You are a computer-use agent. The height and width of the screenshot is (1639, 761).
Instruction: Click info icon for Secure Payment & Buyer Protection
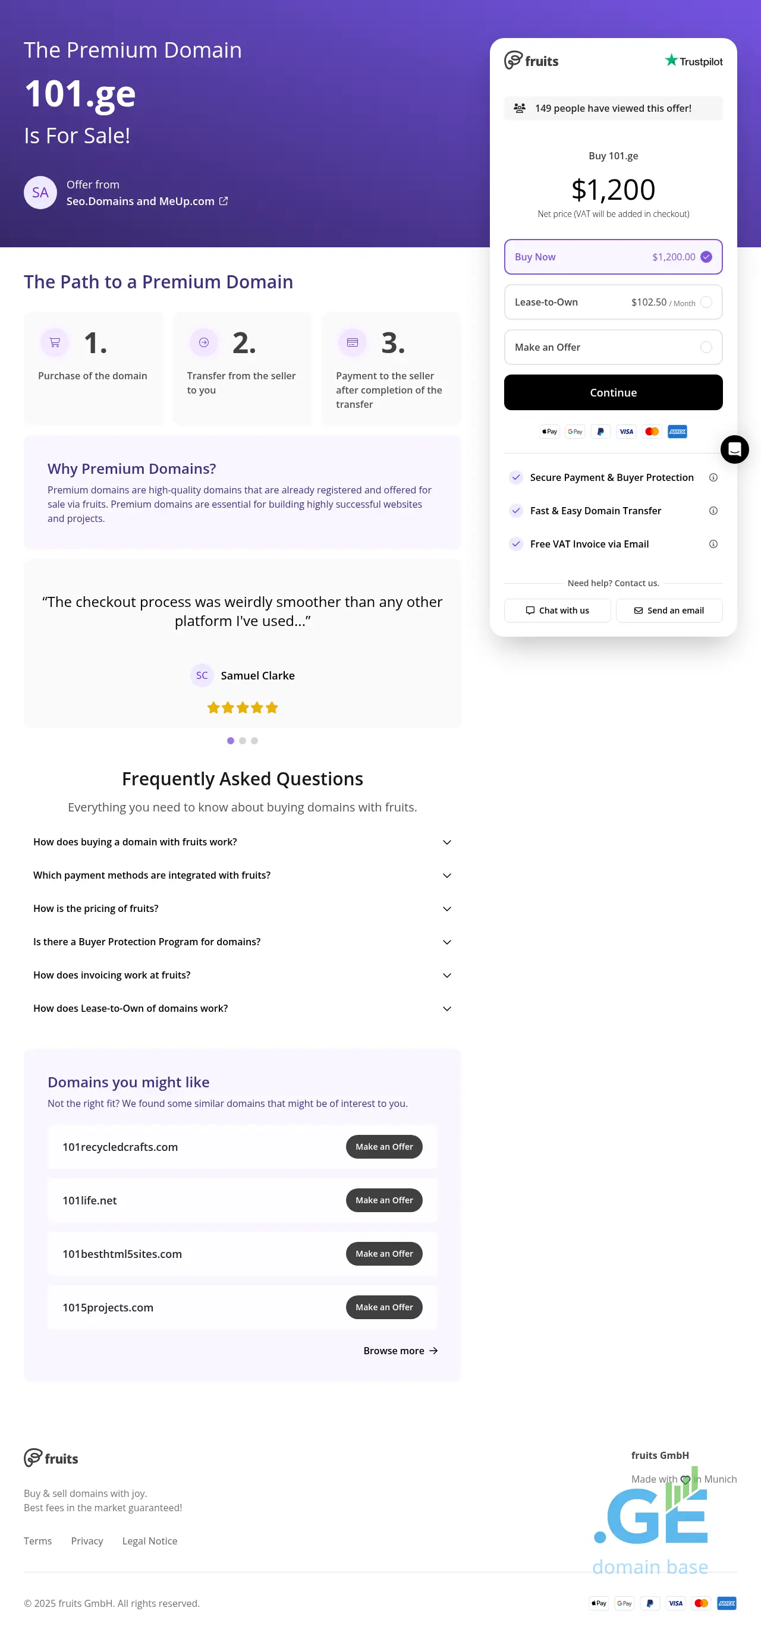click(713, 477)
